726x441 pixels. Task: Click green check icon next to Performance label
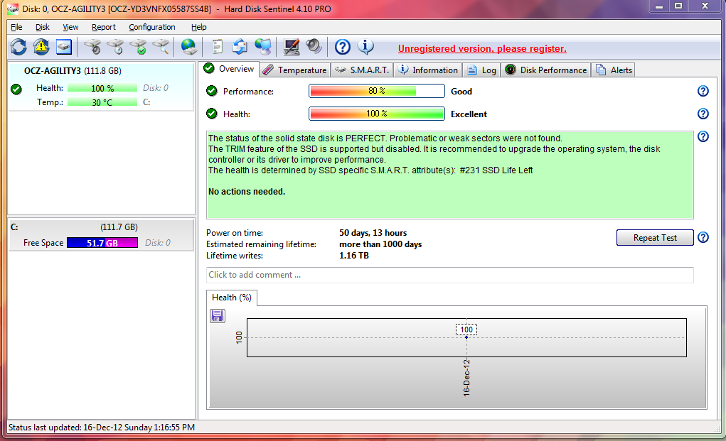(212, 91)
